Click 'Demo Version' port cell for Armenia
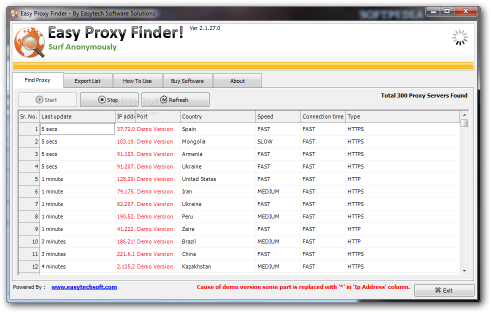Image resolution: width=491 pixels, height=313 pixels. pyautogui.click(x=158, y=154)
